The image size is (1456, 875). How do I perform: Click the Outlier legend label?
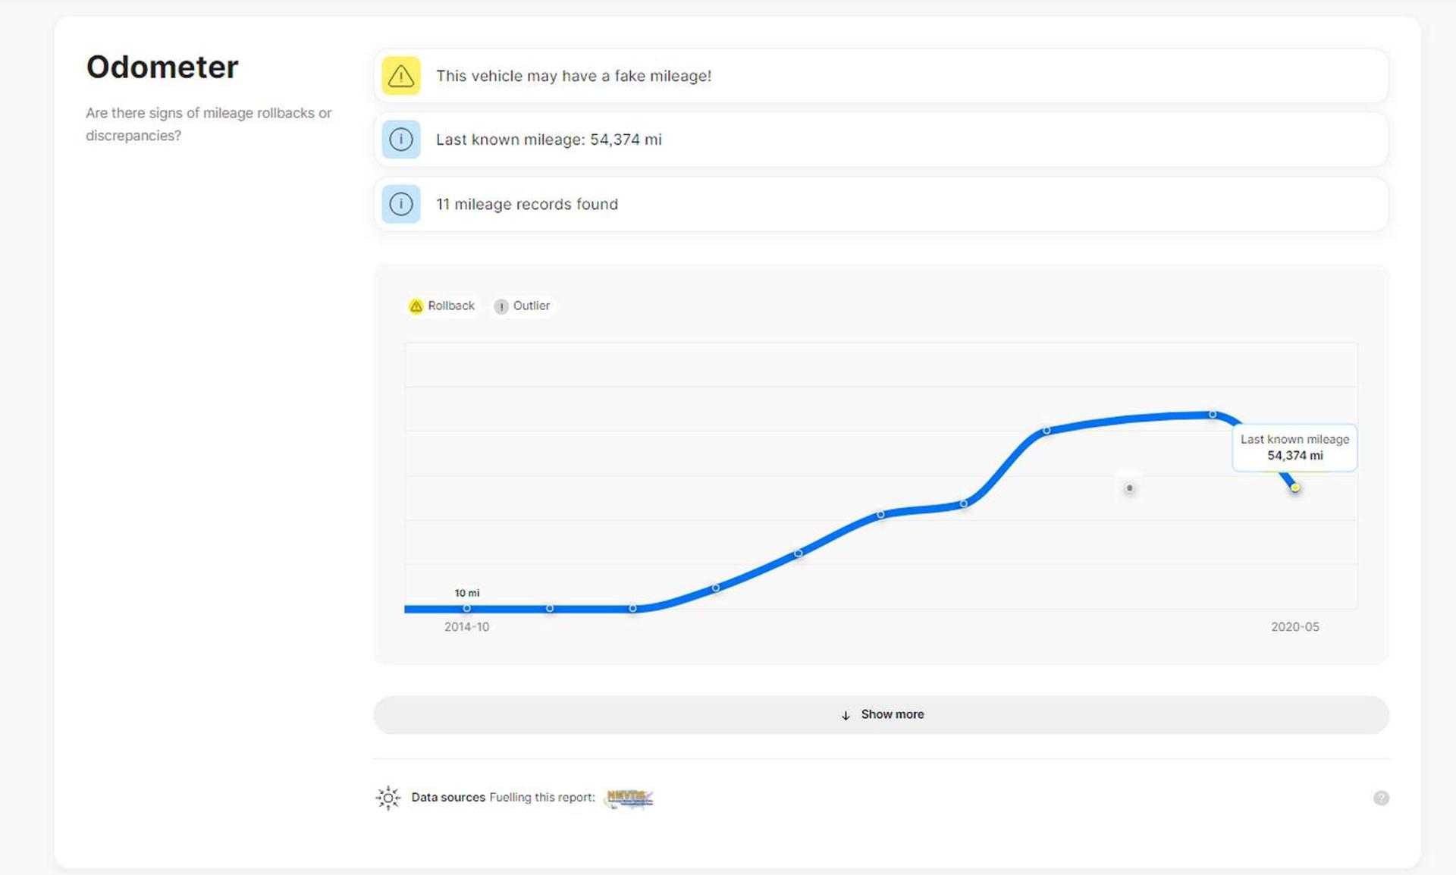pos(531,306)
